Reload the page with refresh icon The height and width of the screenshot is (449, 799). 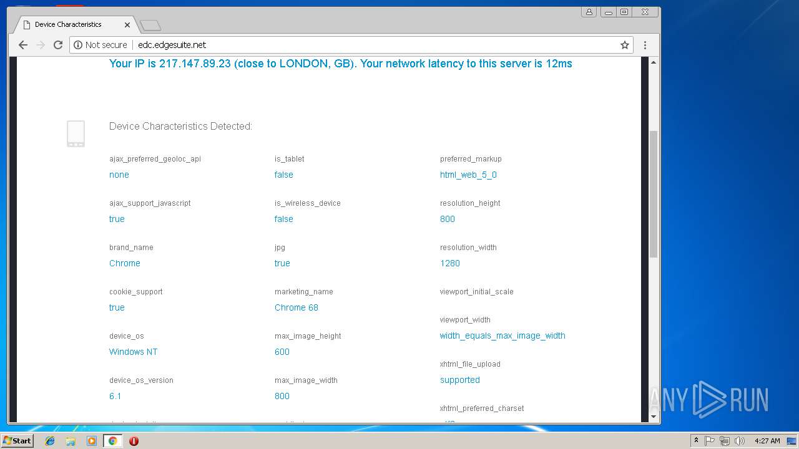58,45
